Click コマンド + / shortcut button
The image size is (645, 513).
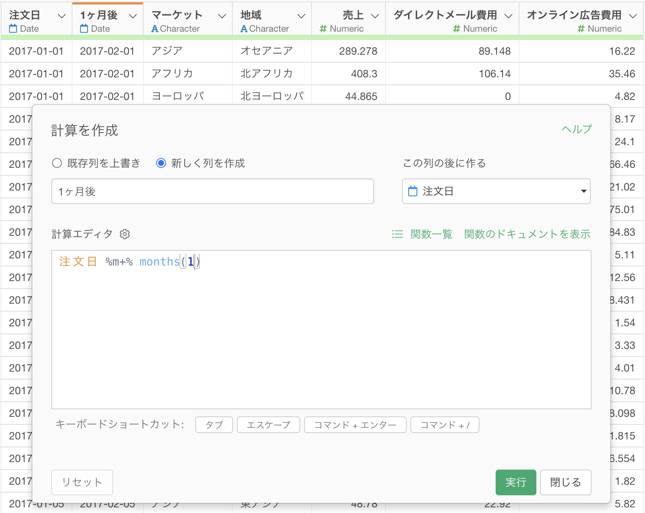[445, 425]
